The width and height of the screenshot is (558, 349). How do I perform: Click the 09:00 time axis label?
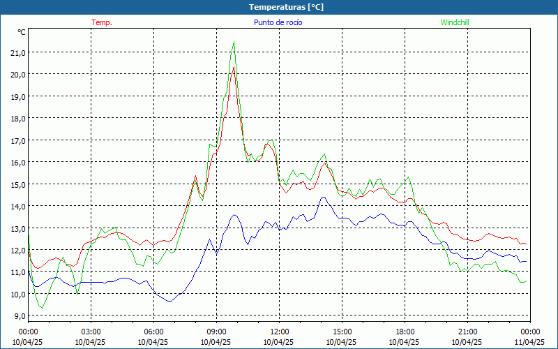[216, 332]
